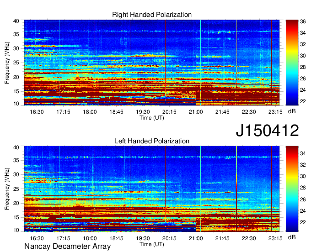The width and height of the screenshot is (311, 252).
Task: Click the 23:15 time tick under left-handed plot
Action: click(x=275, y=238)
